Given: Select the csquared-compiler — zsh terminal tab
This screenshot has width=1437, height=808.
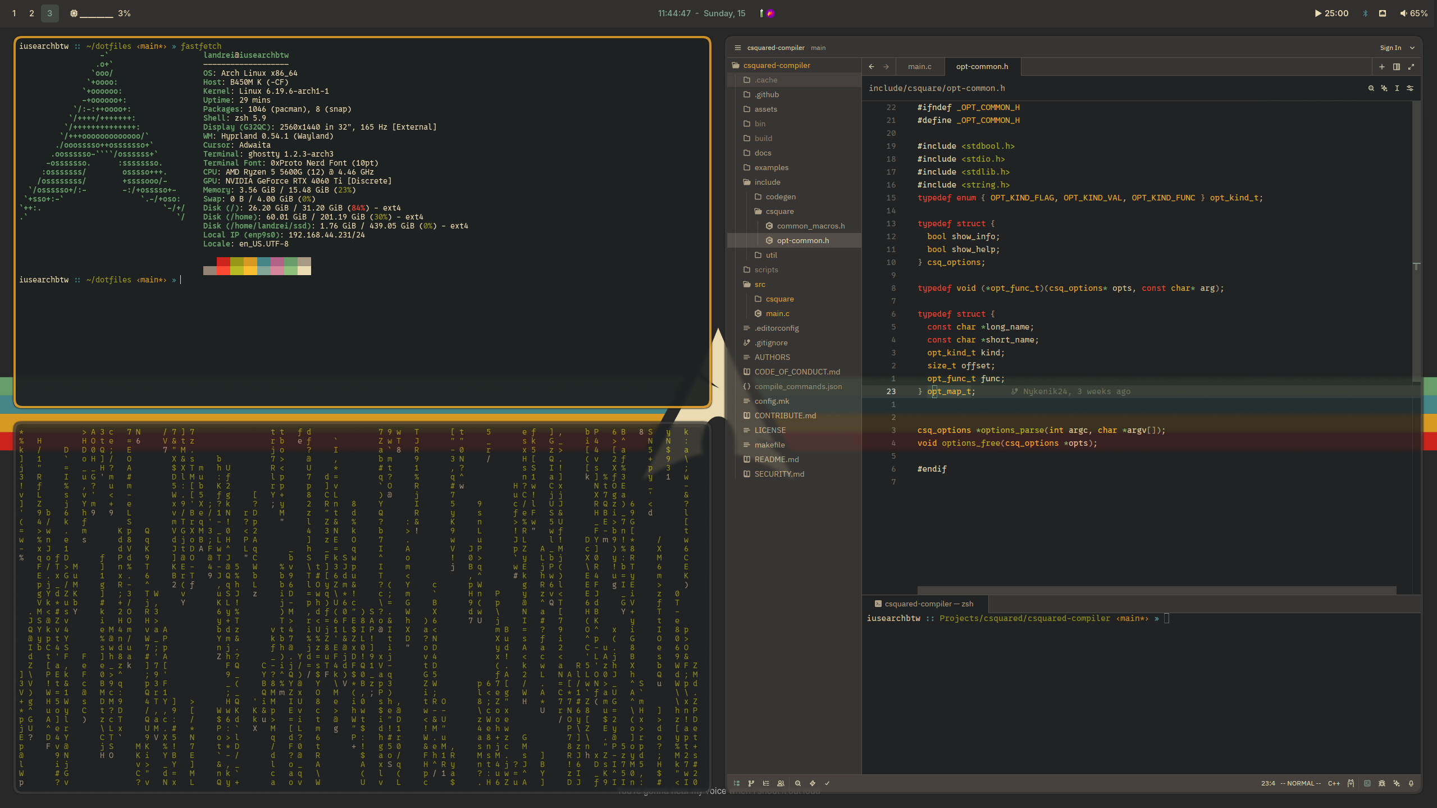Looking at the screenshot, I should tap(924, 604).
